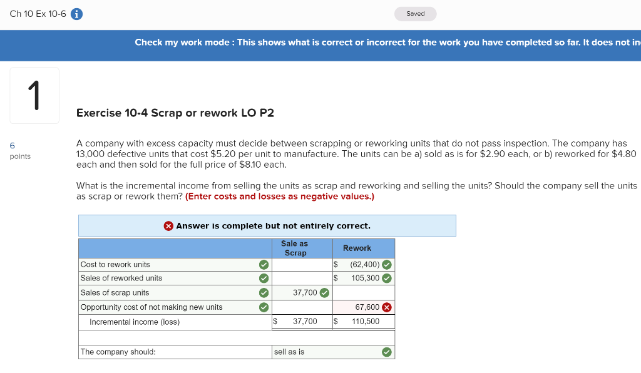Viewport: 641px width, 373px height.
Task: Select the incorrect Rework cell showing 67,600
Action: click(364, 307)
